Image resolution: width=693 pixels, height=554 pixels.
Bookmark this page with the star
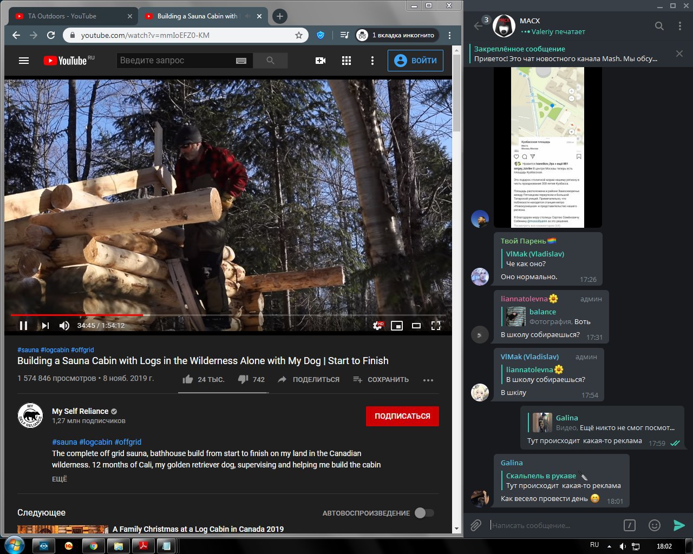pos(299,35)
